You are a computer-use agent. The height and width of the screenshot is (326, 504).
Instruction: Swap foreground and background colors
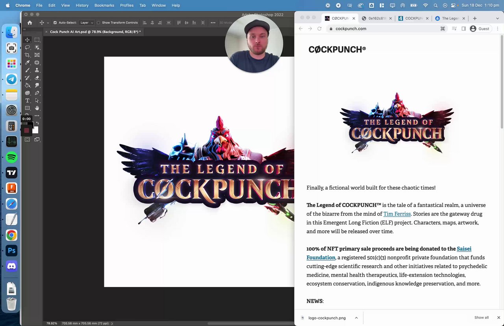(37, 123)
